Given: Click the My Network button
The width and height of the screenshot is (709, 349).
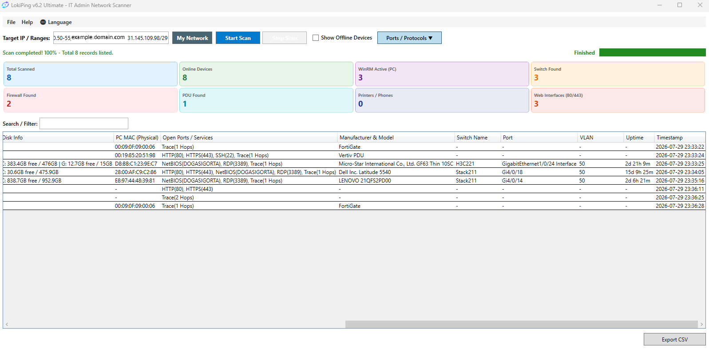Looking at the screenshot, I should [x=192, y=38].
